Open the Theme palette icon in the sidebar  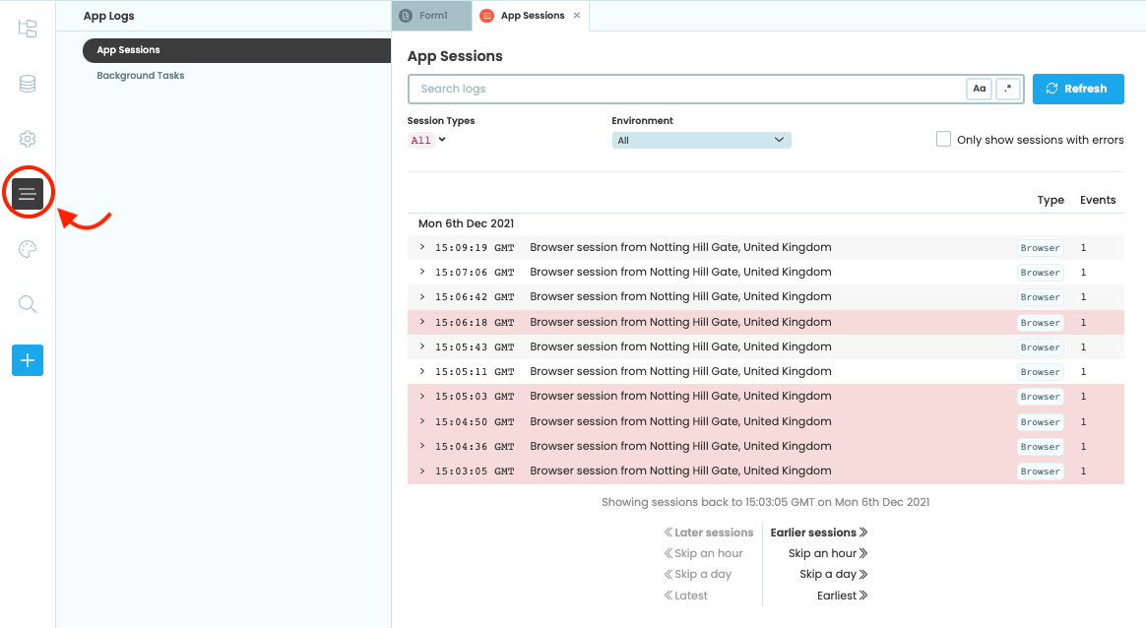pyautogui.click(x=28, y=248)
